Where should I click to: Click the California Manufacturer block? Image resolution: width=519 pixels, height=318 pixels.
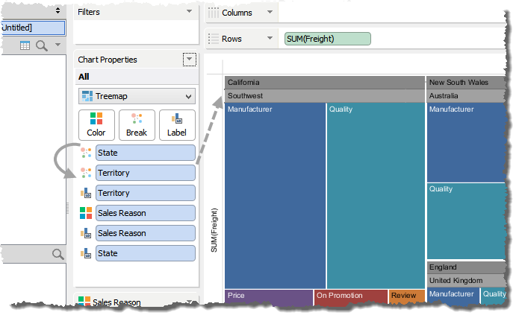[x=275, y=196]
